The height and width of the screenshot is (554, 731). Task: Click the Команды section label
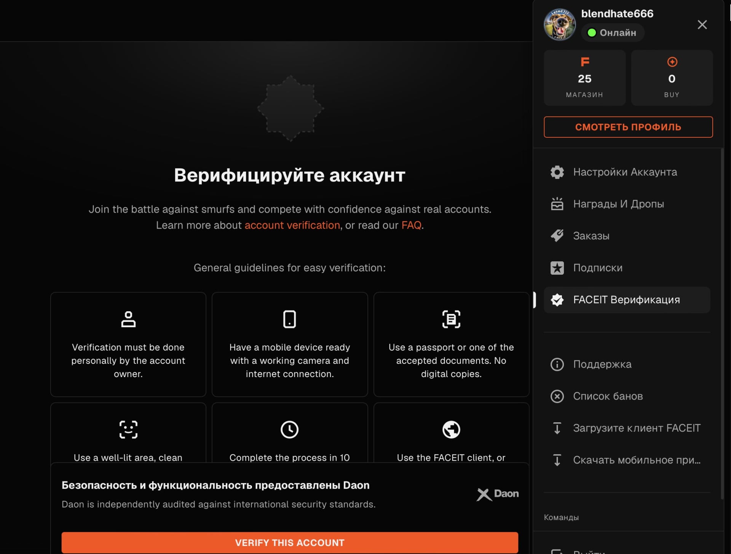tap(561, 517)
